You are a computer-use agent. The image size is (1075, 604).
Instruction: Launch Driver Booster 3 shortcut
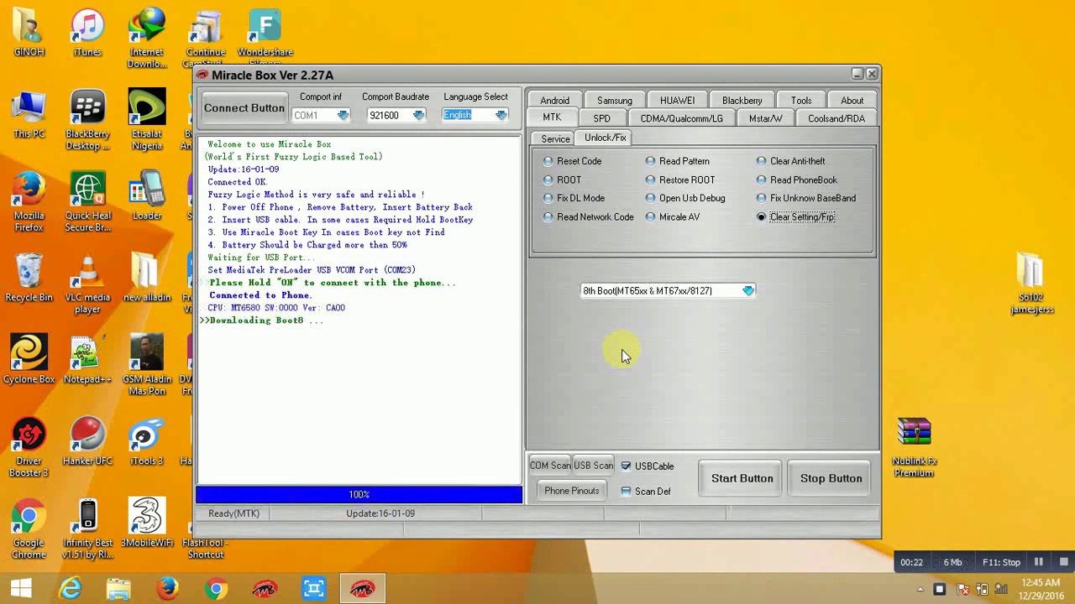point(29,448)
